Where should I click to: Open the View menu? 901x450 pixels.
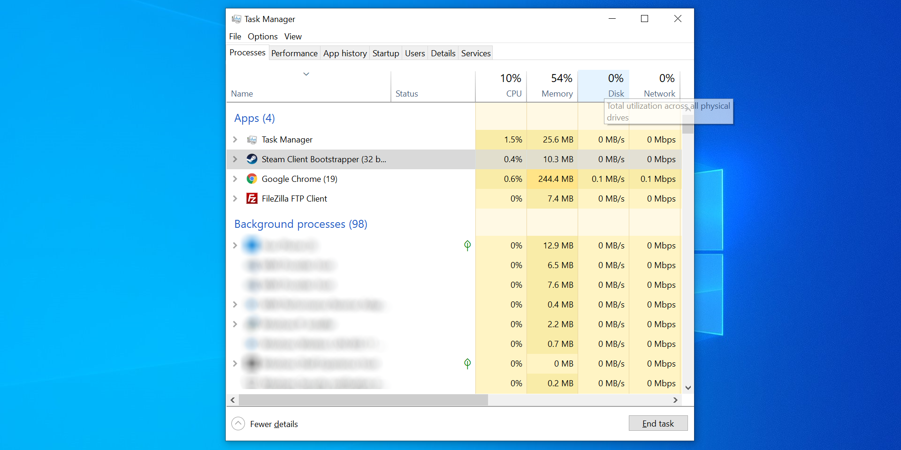coord(292,36)
